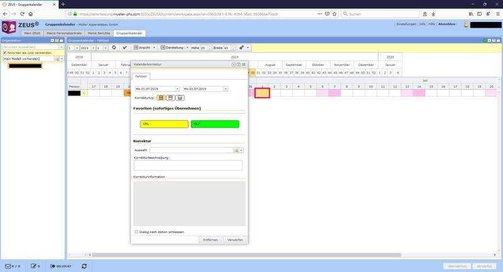Click the checkmark apply icon in toolbar
The image size is (503, 272).
click(x=124, y=48)
